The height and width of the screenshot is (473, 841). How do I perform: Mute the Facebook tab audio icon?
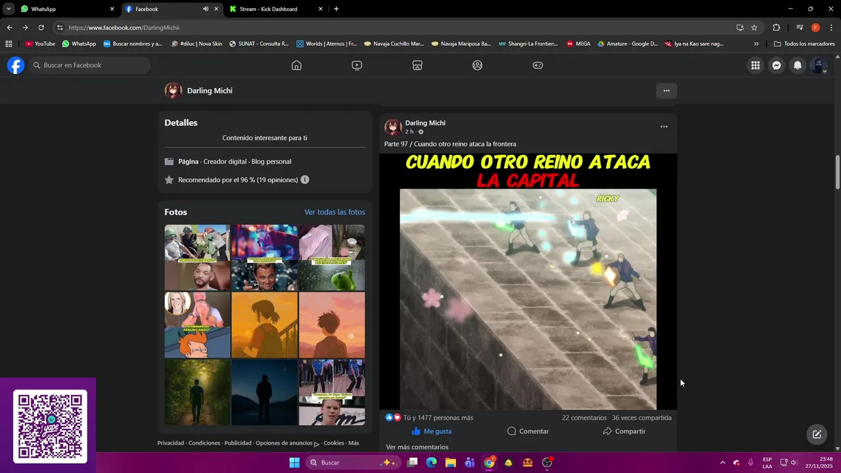(x=206, y=9)
